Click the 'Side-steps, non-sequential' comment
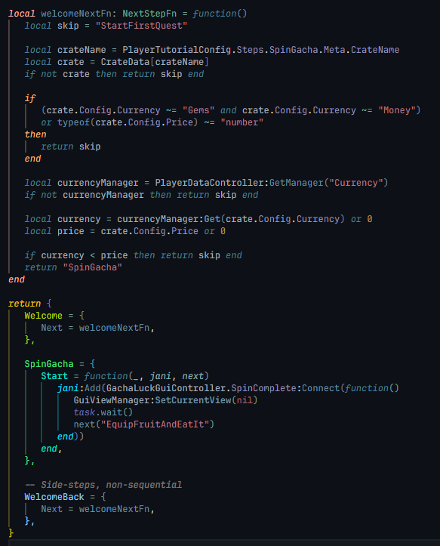The height and width of the screenshot is (546, 440). pyautogui.click(x=103, y=485)
